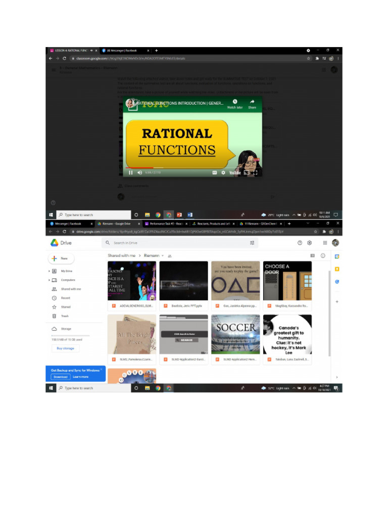Switch to 11 Riemann Q1GenChem tab
Image resolution: width=388 pixels, height=518 pixels.
[261, 224]
